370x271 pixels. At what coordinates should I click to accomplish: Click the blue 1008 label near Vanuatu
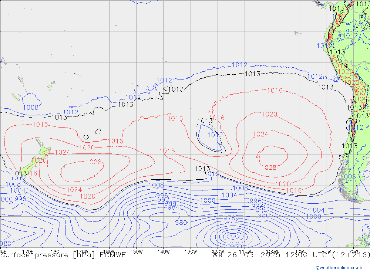click(x=31, y=108)
